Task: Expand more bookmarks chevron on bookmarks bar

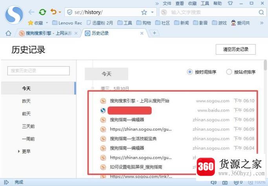Action: click(261, 23)
